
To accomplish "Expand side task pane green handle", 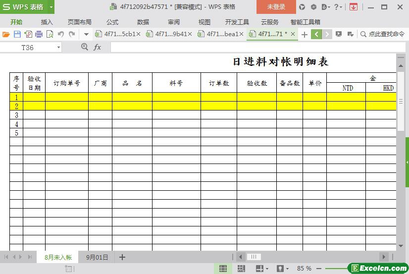I will (x=407, y=162).
